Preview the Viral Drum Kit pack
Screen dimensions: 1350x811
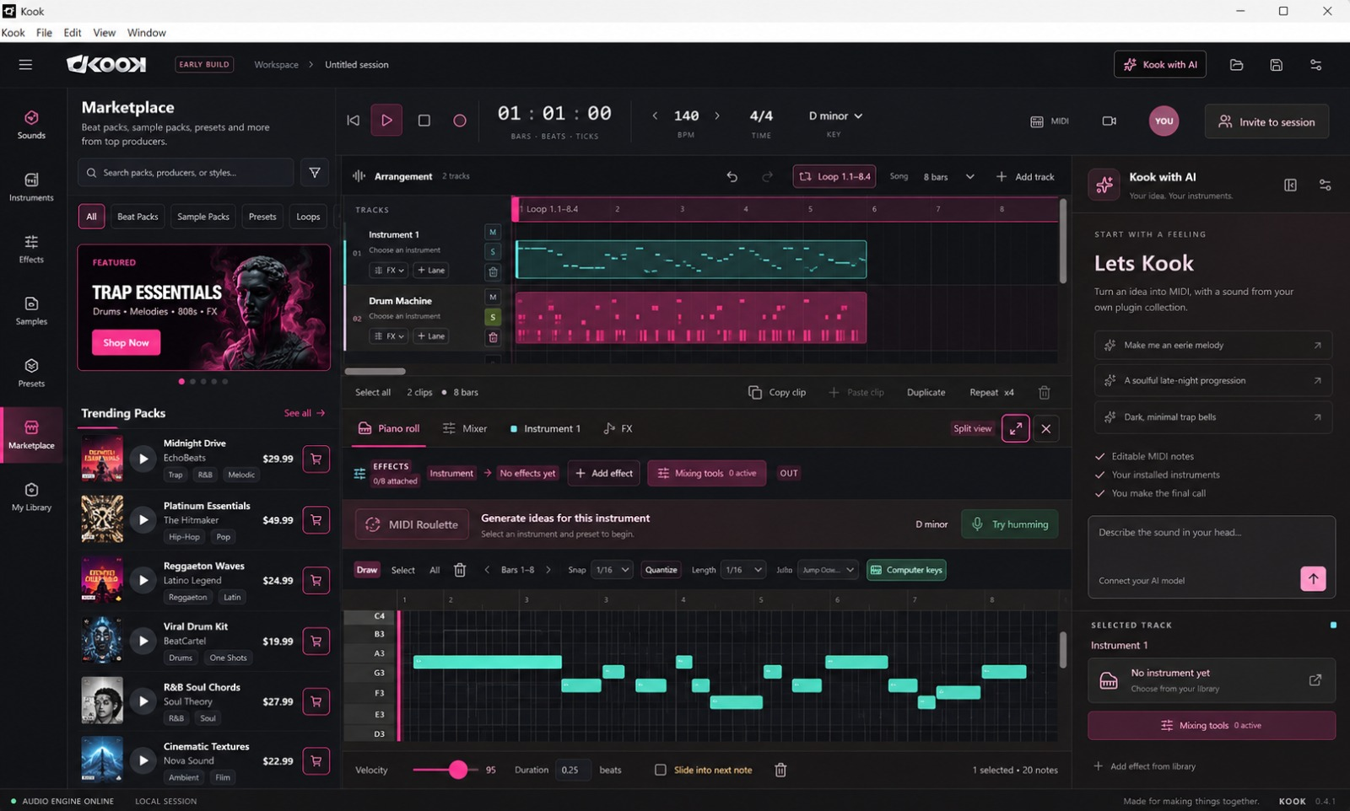[143, 641]
